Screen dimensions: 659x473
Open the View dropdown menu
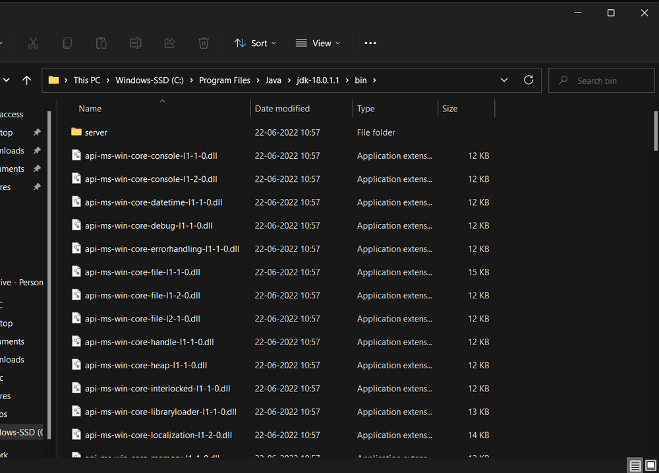click(x=318, y=43)
